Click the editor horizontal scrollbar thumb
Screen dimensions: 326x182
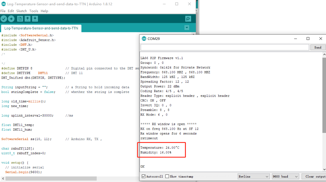pyautogui.click(x=51, y=178)
